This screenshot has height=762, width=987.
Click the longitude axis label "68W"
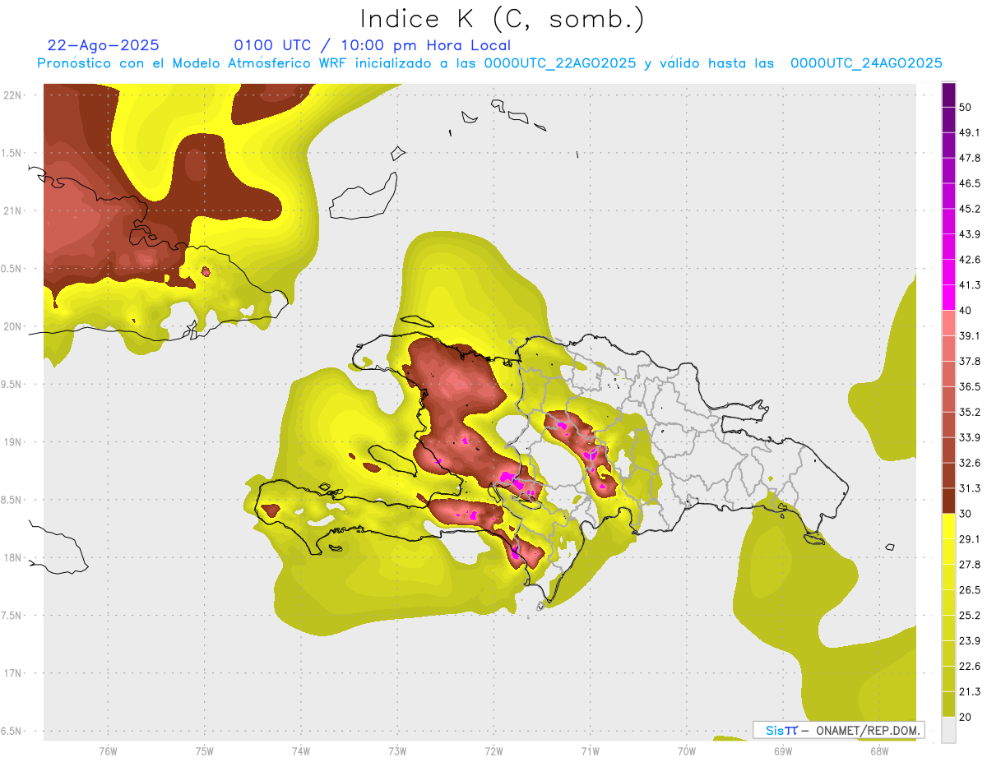(879, 751)
